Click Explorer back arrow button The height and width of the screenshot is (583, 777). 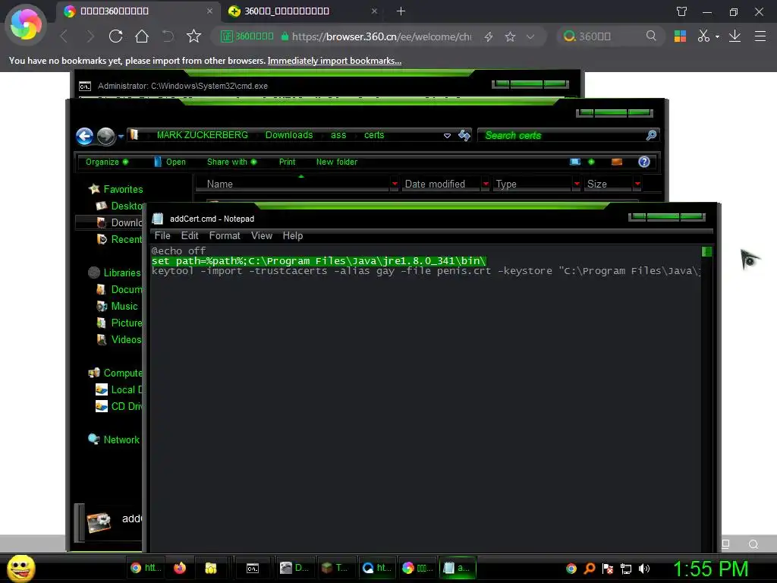tap(85, 136)
